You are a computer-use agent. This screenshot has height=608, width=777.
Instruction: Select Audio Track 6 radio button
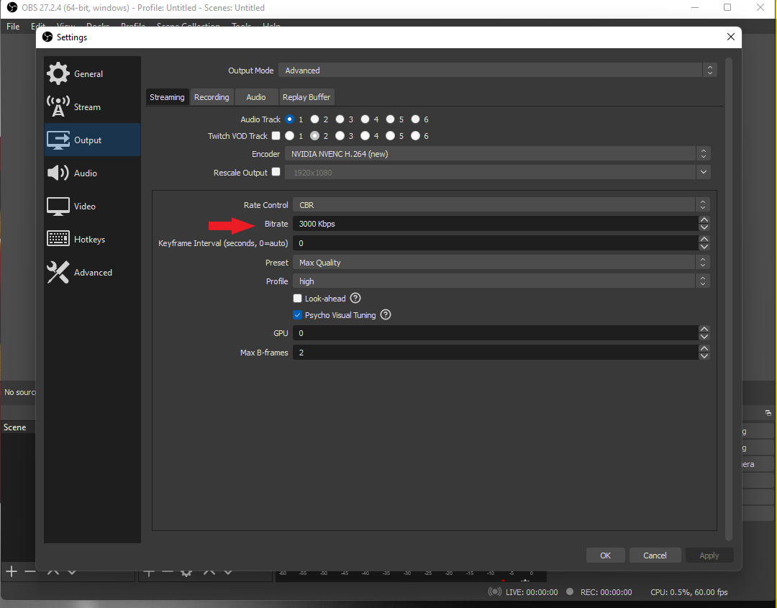point(416,119)
